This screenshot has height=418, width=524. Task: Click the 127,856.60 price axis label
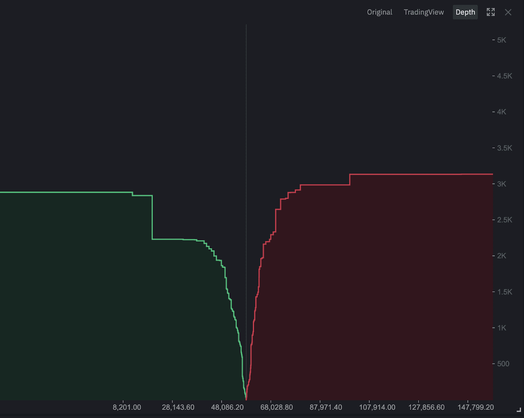pos(426,407)
